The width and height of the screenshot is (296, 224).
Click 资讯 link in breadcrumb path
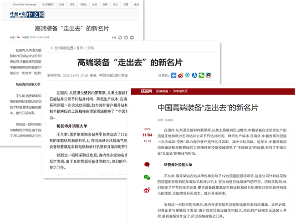pos(91,47)
